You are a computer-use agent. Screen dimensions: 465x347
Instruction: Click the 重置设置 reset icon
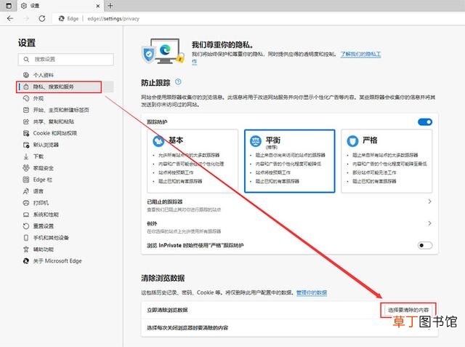pos(26,226)
